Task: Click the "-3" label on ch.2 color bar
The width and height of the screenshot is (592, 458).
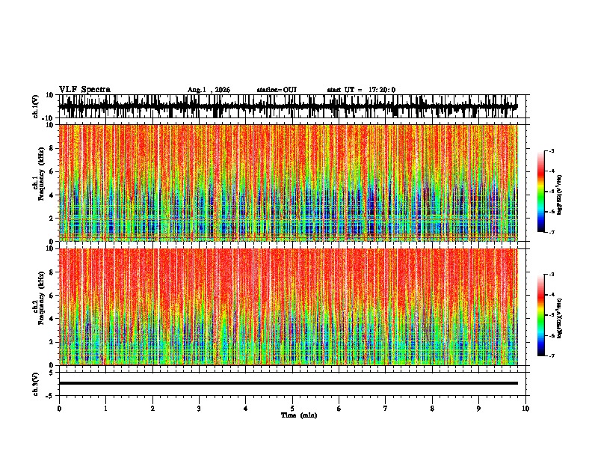Action: pos(552,275)
